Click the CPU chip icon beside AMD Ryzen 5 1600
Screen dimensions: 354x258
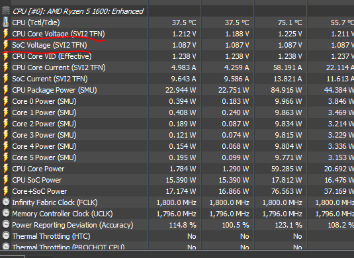pos(6,11)
